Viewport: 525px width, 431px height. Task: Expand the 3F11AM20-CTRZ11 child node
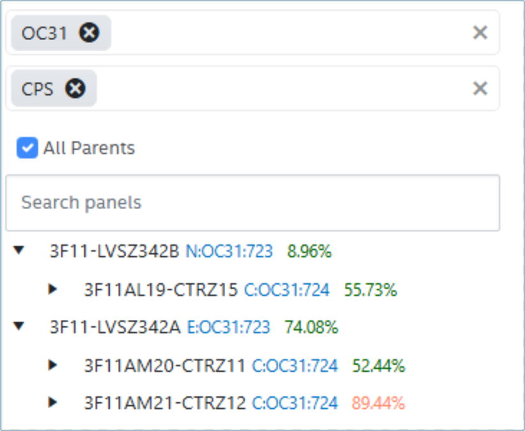pyautogui.click(x=53, y=365)
